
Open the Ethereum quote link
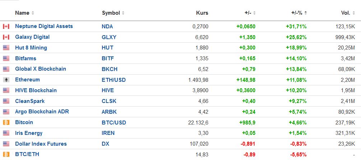click(27, 80)
